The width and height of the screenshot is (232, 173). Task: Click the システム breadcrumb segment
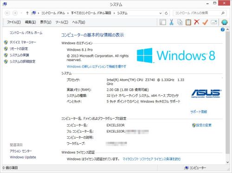(122, 13)
